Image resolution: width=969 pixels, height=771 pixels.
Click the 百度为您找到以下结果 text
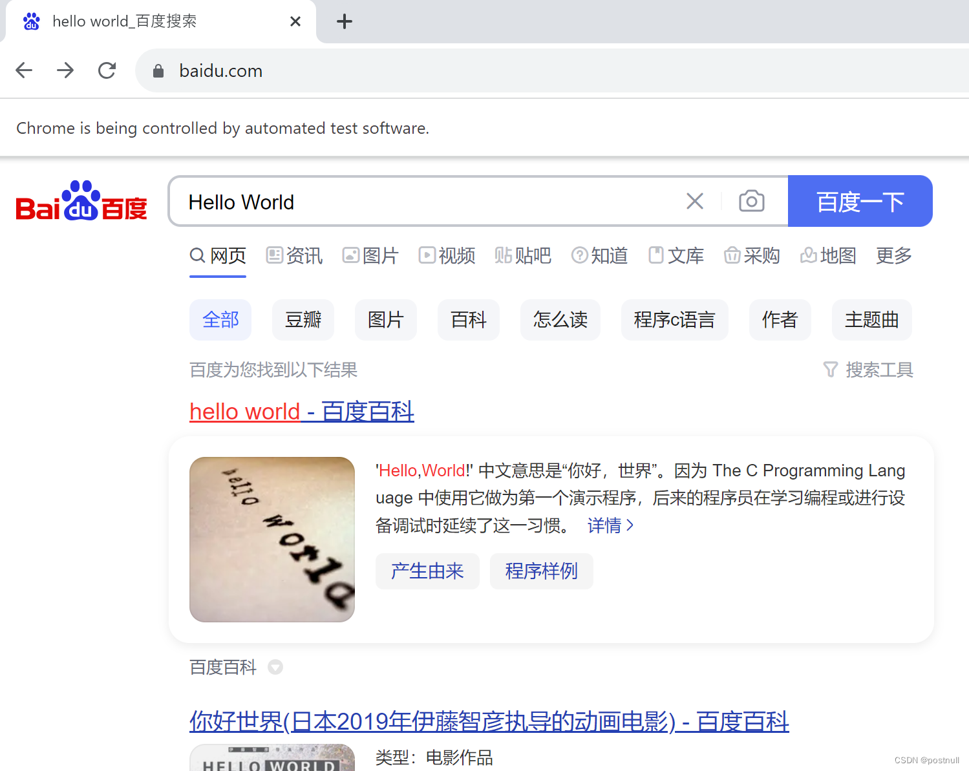273,370
